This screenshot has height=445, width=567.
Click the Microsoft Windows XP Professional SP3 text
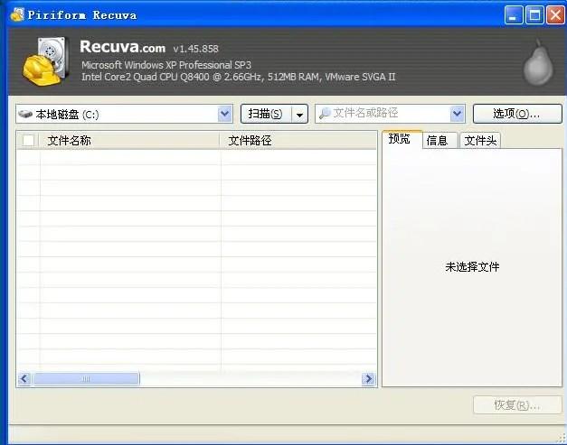(166, 65)
